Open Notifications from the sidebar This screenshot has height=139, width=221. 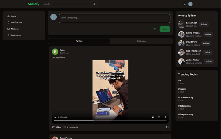pyautogui.click(x=16, y=22)
